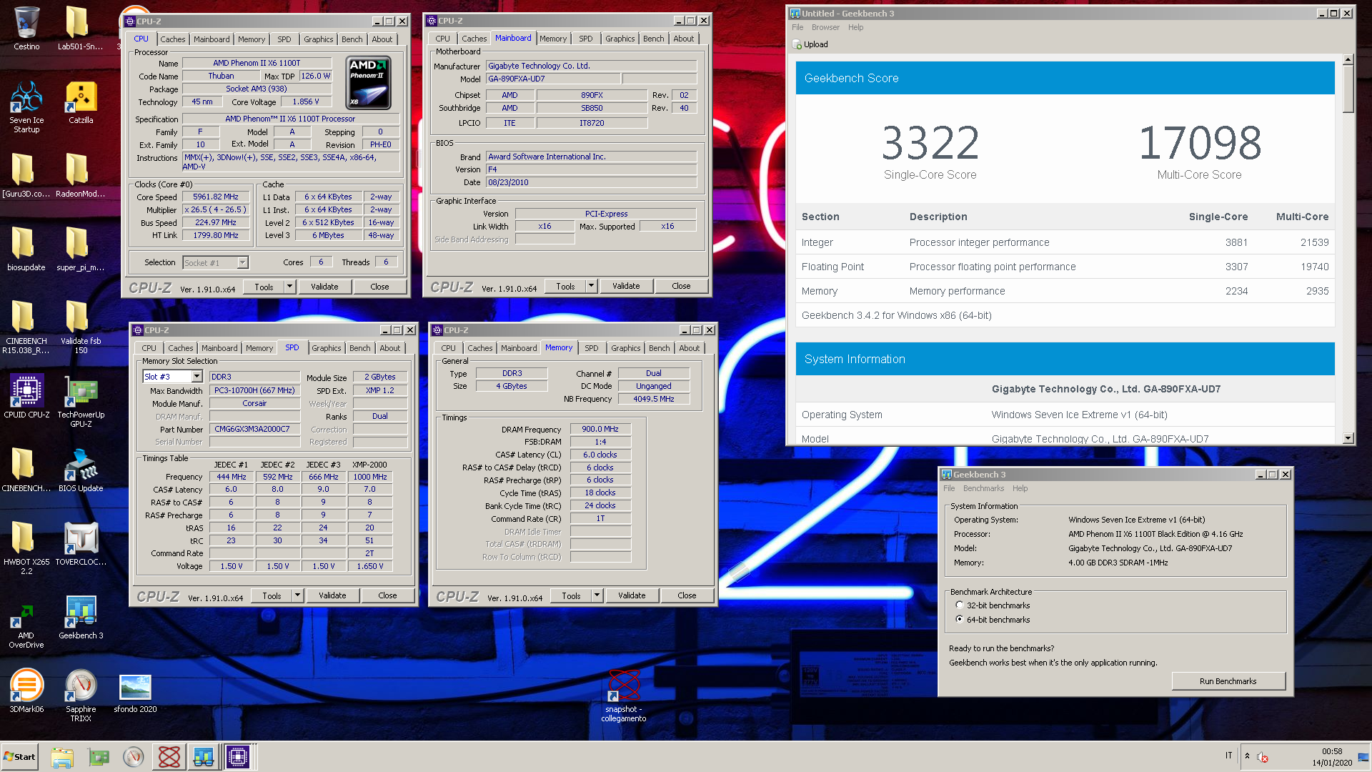Open Windows Explorer from the taskbar
This screenshot has width=1372, height=772.
click(62, 756)
